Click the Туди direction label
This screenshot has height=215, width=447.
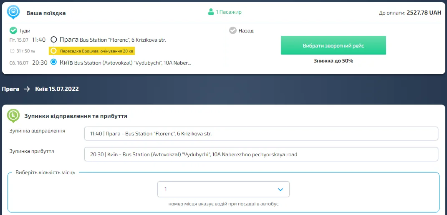click(x=25, y=31)
